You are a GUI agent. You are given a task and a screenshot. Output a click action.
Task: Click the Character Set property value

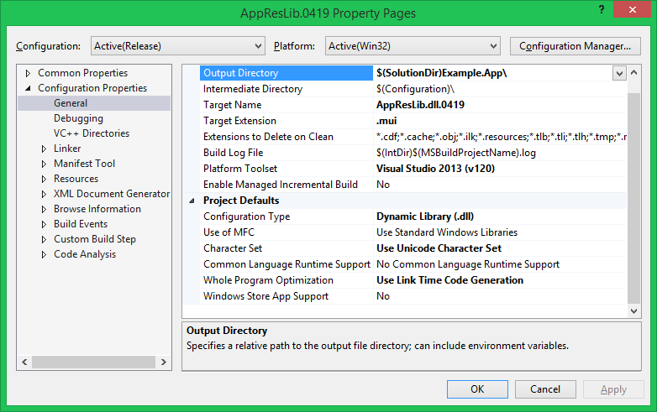439,248
